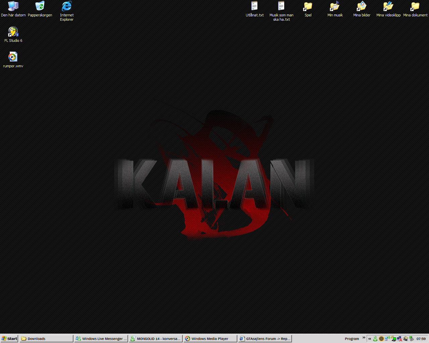Open the Mina dokument folder

click(x=415, y=9)
